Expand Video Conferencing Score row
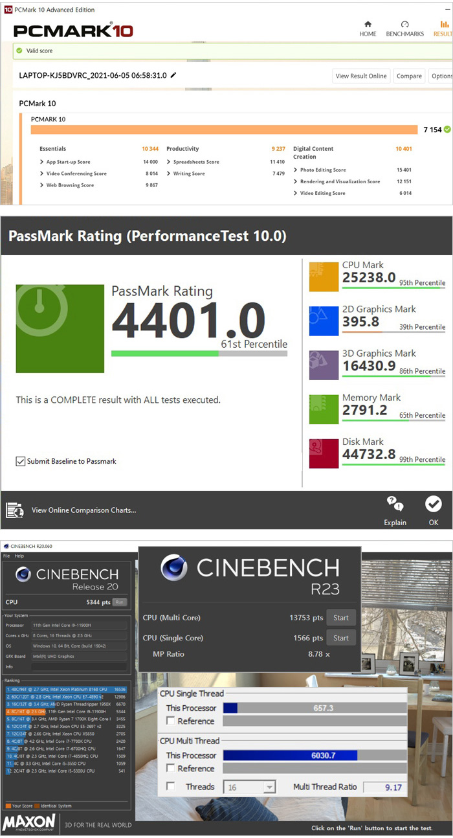Screen dimensions: 453x838 click(x=41, y=174)
